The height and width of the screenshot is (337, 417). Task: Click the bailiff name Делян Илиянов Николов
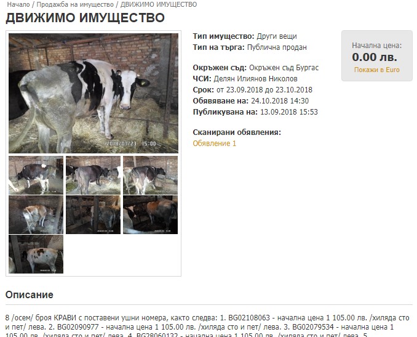tap(256, 79)
